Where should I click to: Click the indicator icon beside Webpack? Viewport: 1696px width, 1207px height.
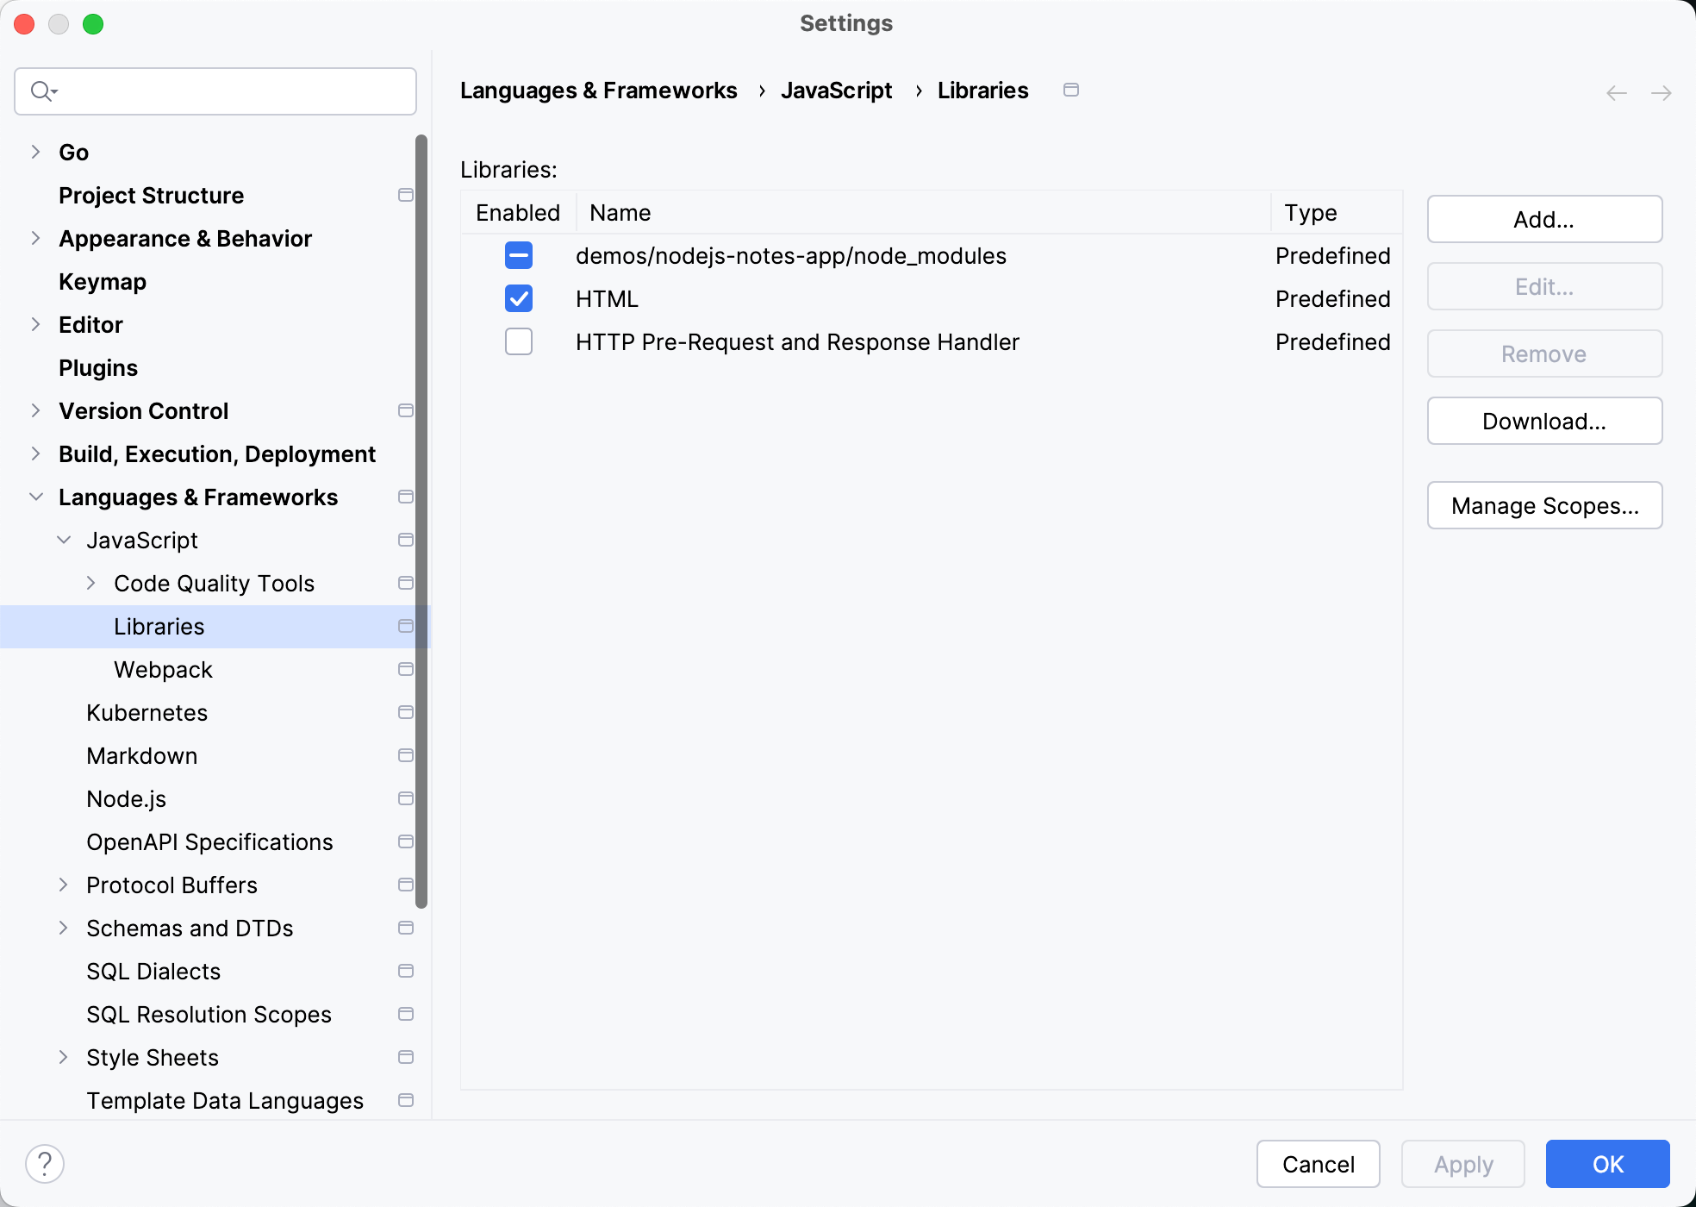(x=405, y=669)
